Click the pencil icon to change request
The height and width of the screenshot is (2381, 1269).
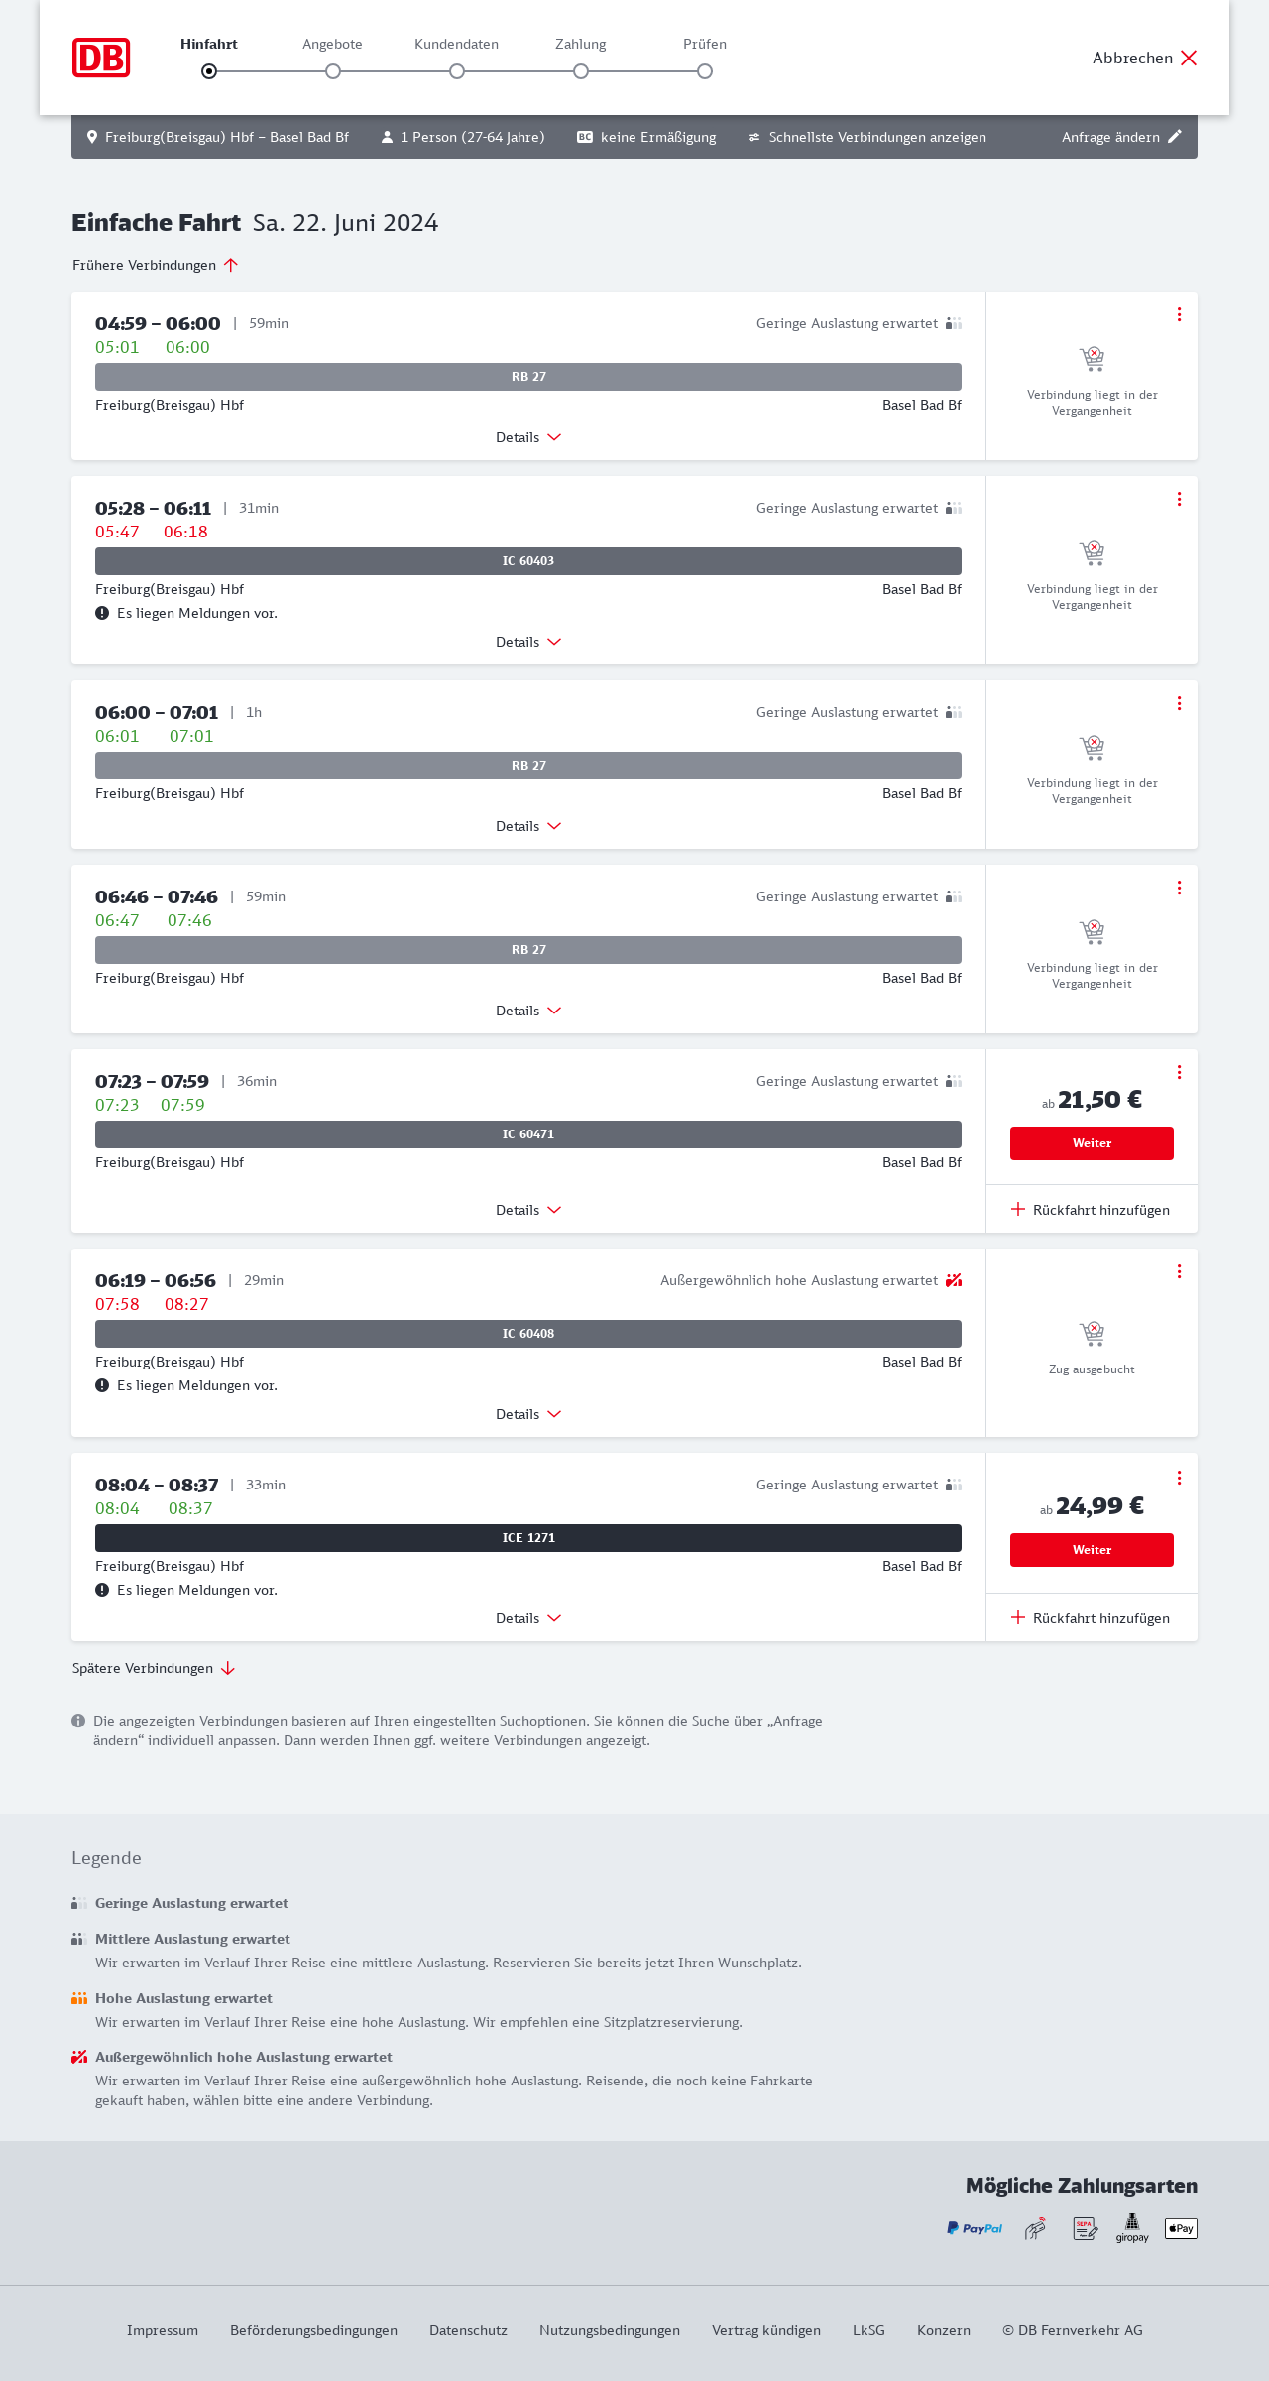click(x=1175, y=137)
